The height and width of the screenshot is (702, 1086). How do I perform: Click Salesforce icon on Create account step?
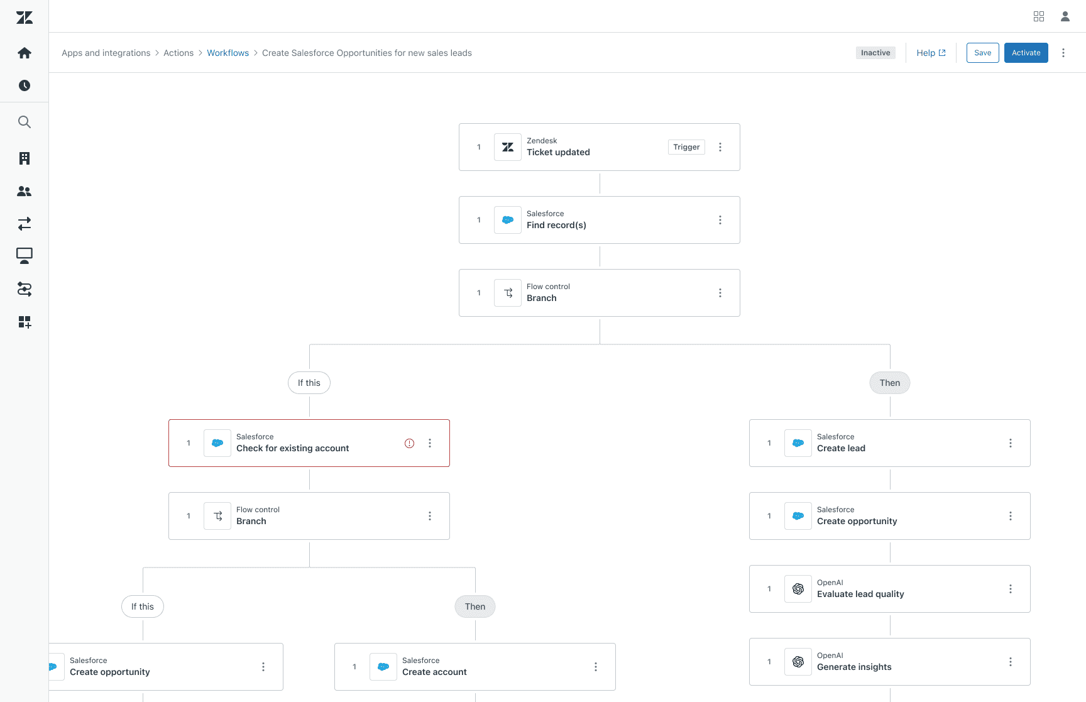click(383, 667)
